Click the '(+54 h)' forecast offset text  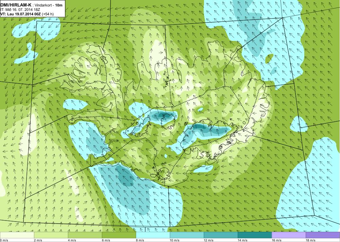click(48, 14)
